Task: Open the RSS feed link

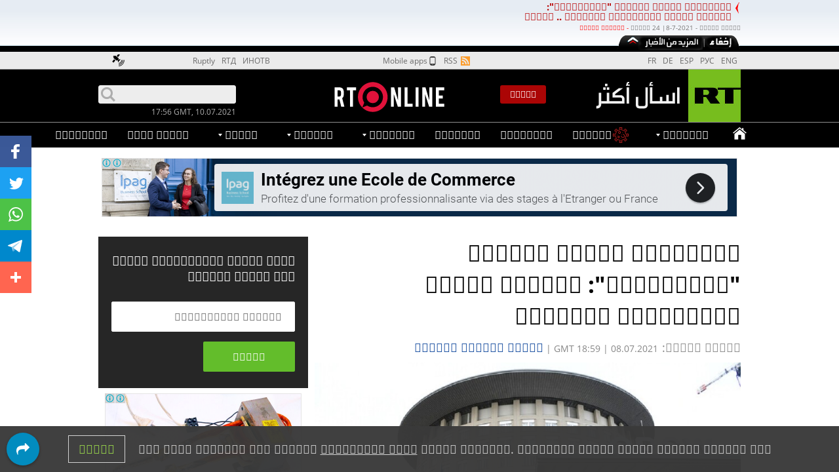Action: 456,61
